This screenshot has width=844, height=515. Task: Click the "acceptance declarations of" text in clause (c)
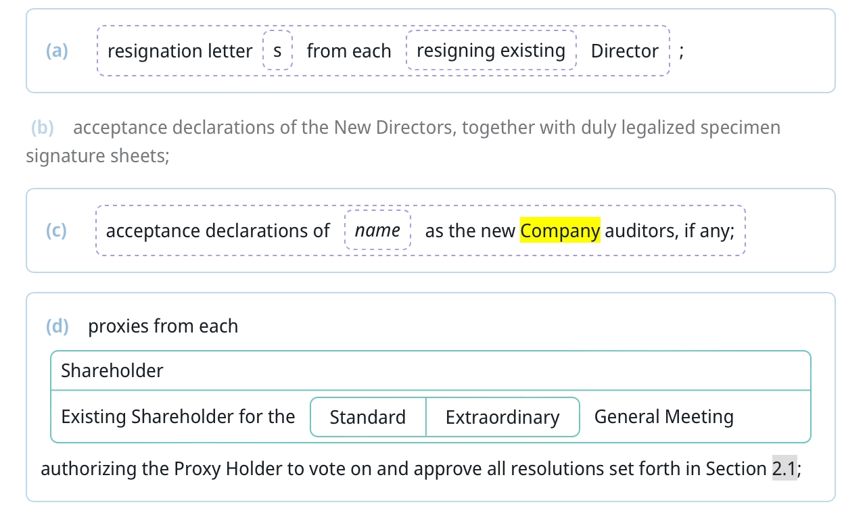pos(218,230)
